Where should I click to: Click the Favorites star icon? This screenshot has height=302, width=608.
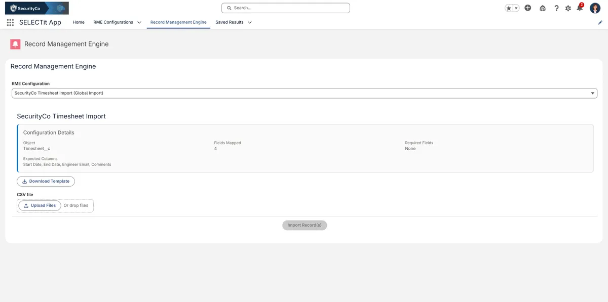[x=509, y=8]
